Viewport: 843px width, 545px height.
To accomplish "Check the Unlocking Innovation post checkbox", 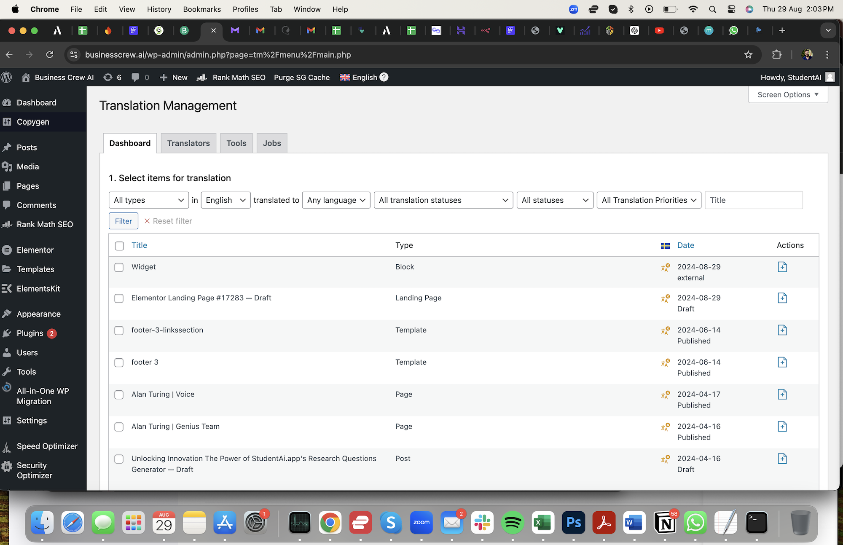I will (119, 459).
